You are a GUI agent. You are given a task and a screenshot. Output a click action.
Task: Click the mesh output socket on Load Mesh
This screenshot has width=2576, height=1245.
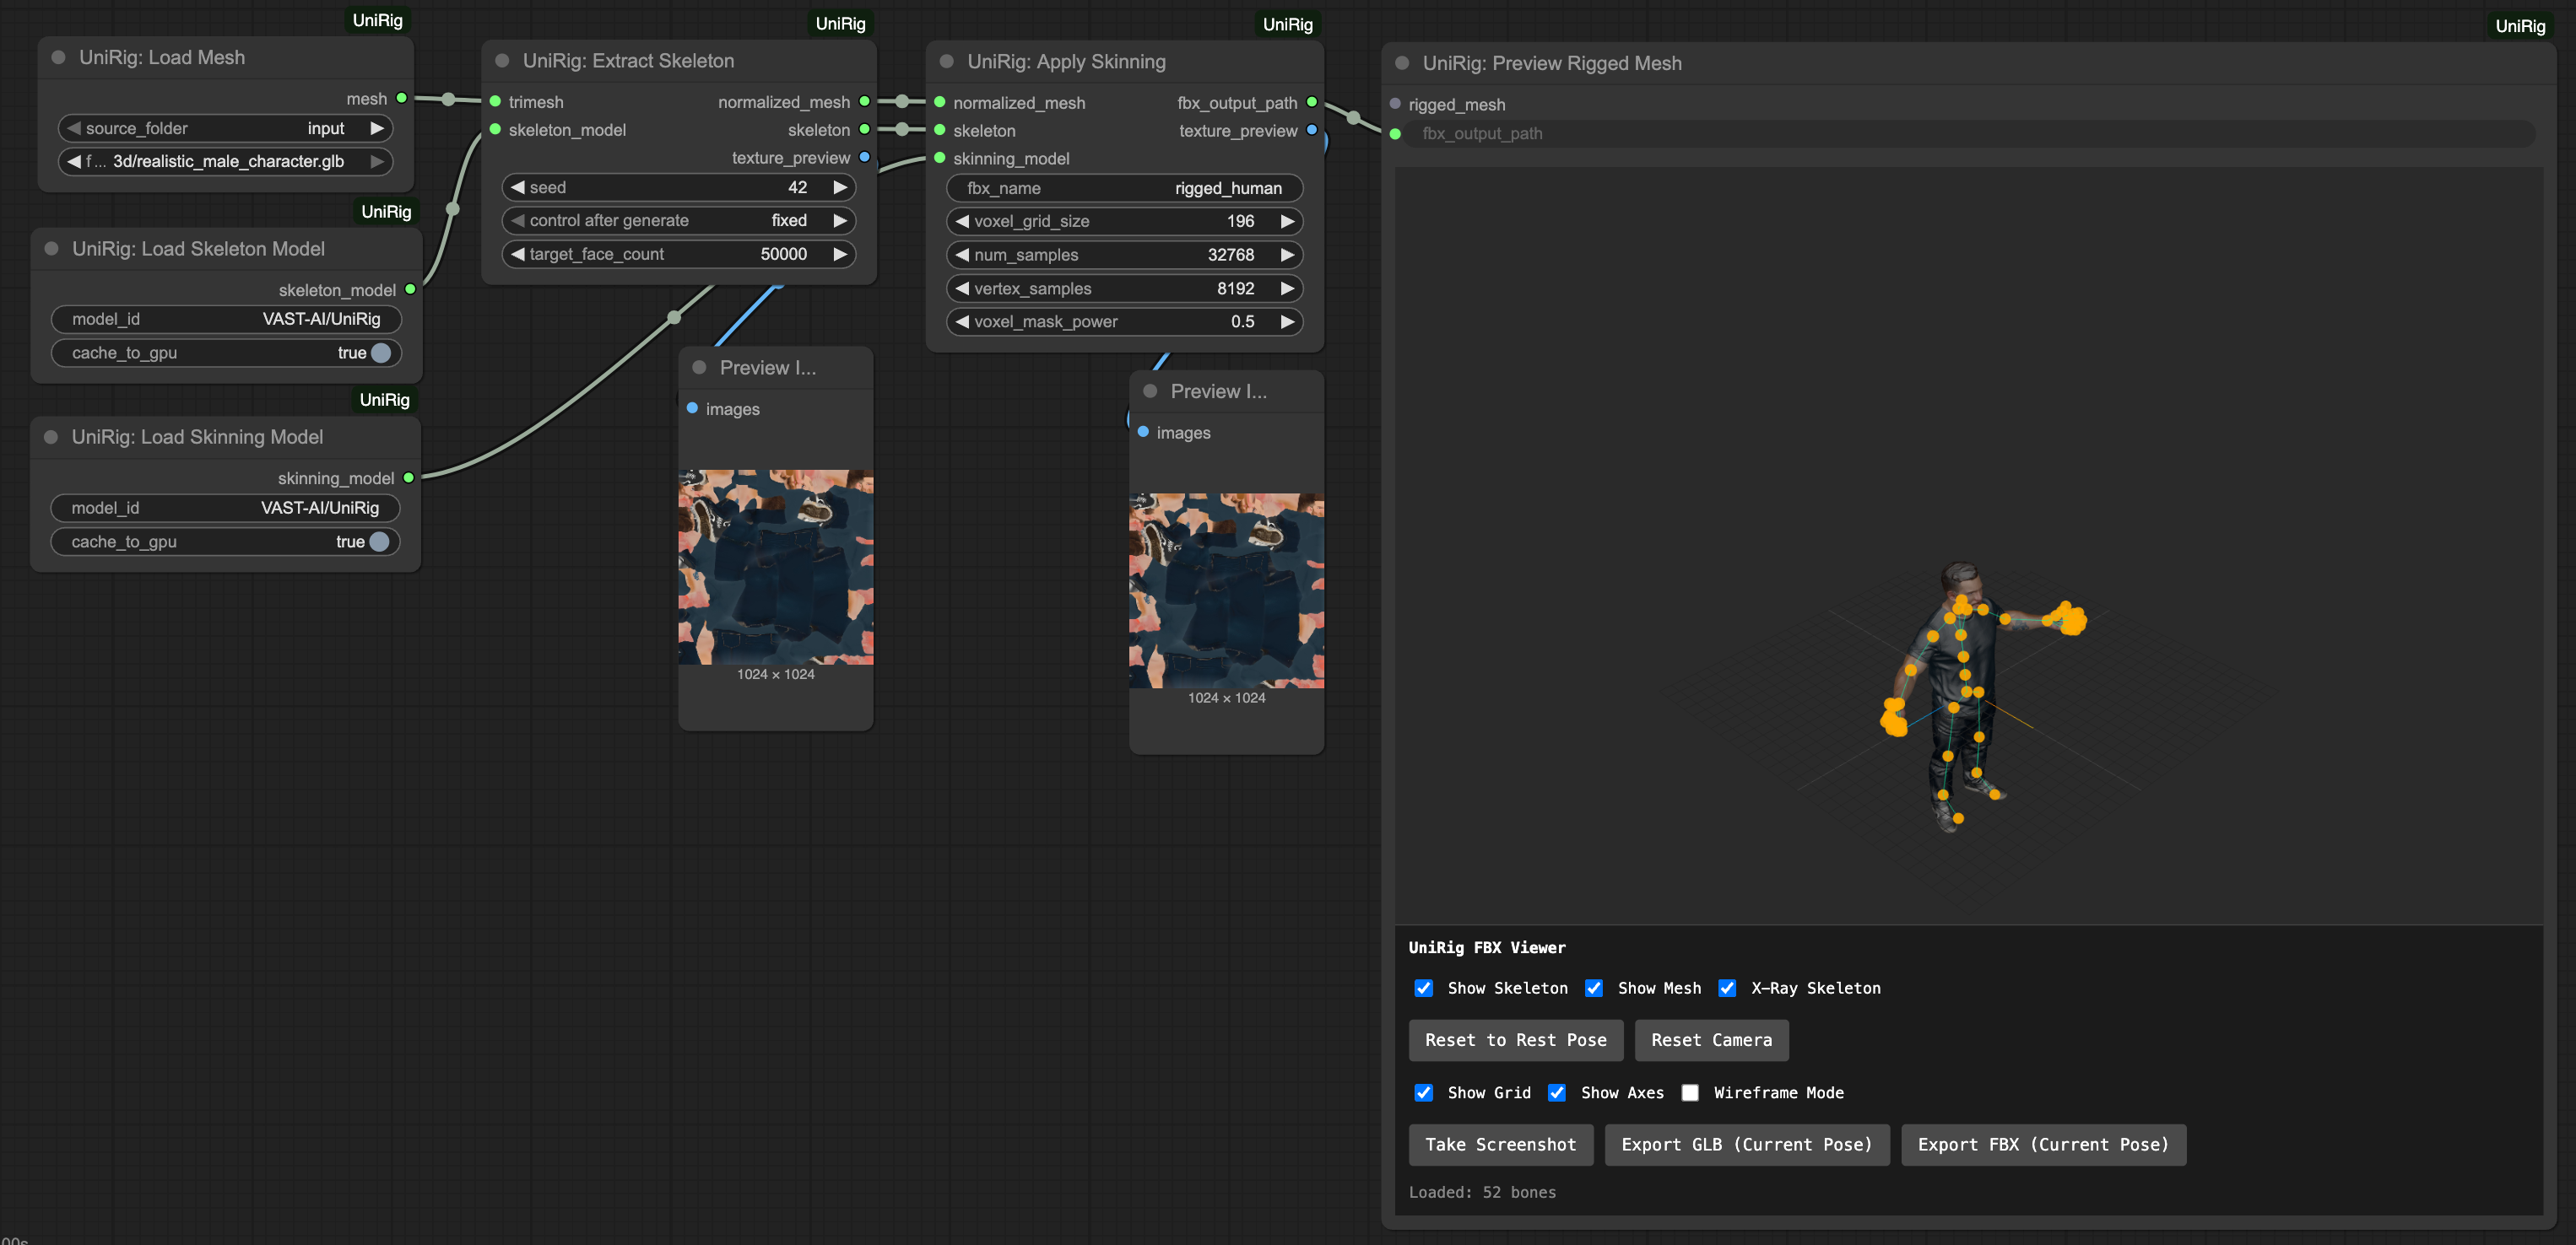401,98
